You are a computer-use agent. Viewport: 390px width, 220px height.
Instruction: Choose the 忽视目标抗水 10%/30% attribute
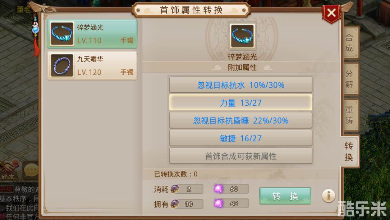[241, 85]
